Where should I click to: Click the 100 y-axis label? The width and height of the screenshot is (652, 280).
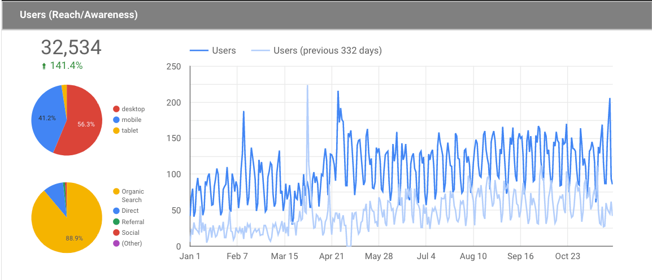pyautogui.click(x=172, y=174)
